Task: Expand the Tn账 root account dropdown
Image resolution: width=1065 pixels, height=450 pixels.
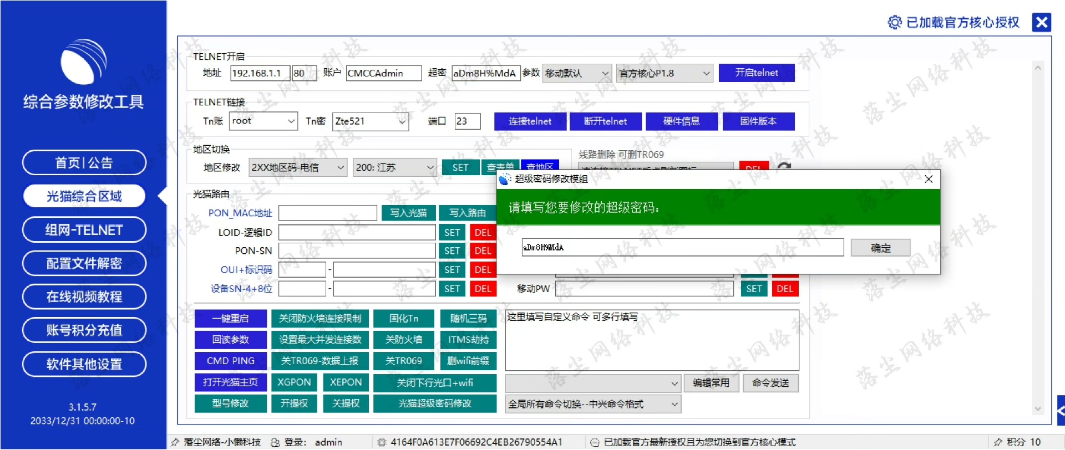Action: point(291,121)
